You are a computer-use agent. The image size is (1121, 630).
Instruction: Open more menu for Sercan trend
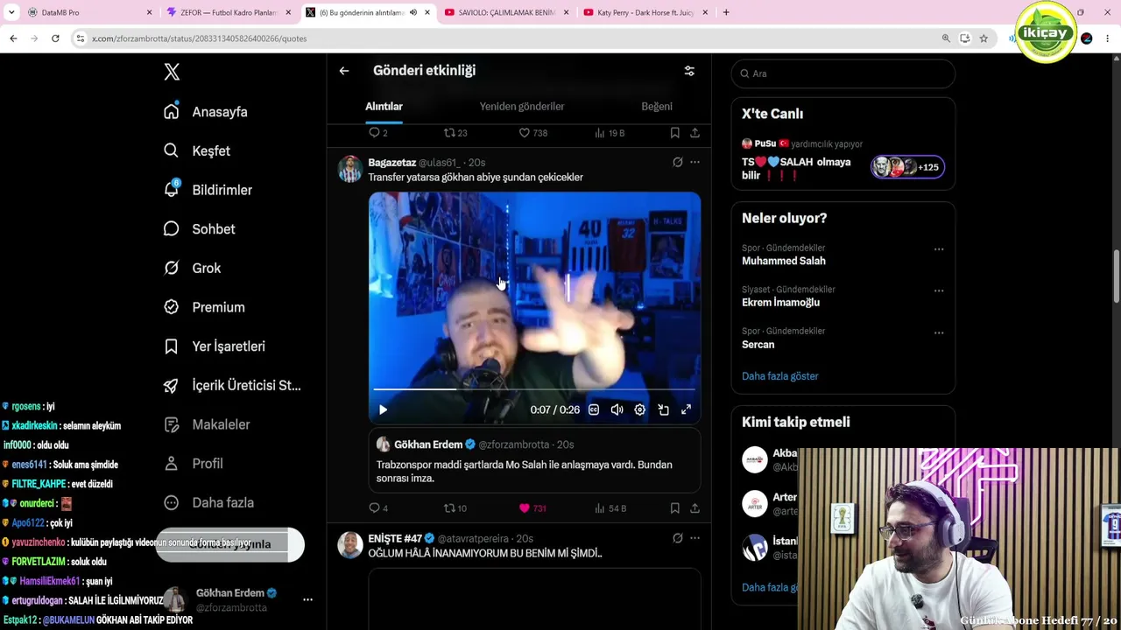pos(939,332)
